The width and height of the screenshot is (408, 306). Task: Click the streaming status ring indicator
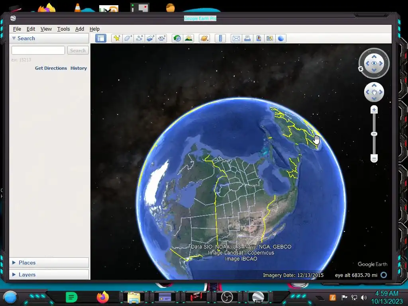(x=384, y=275)
